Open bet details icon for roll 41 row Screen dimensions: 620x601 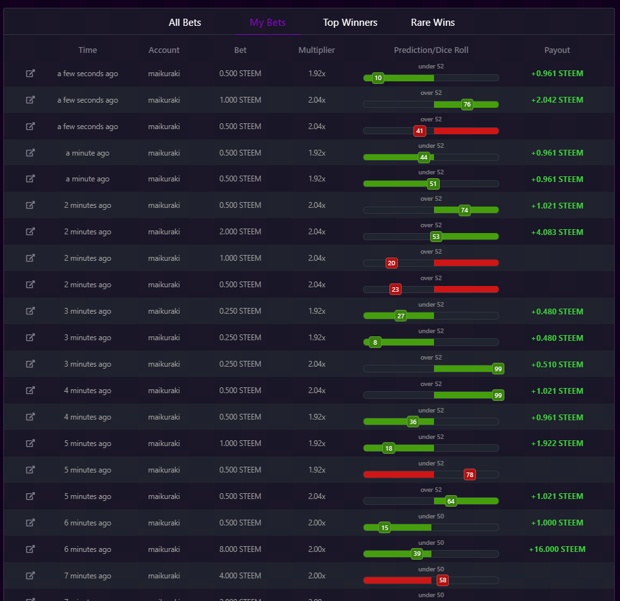point(30,127)
